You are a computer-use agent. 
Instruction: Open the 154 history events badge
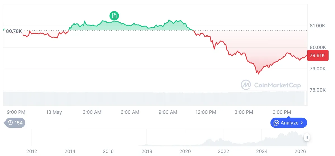(15, 123)
